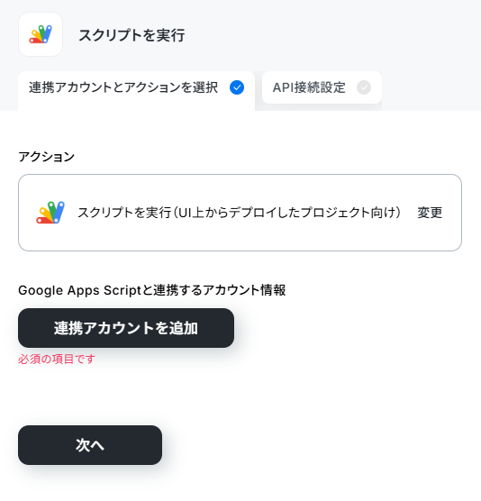Click the 連携アカウントを追加 button
The width and height of the screenshot is (481, 501).
point(126,328)
